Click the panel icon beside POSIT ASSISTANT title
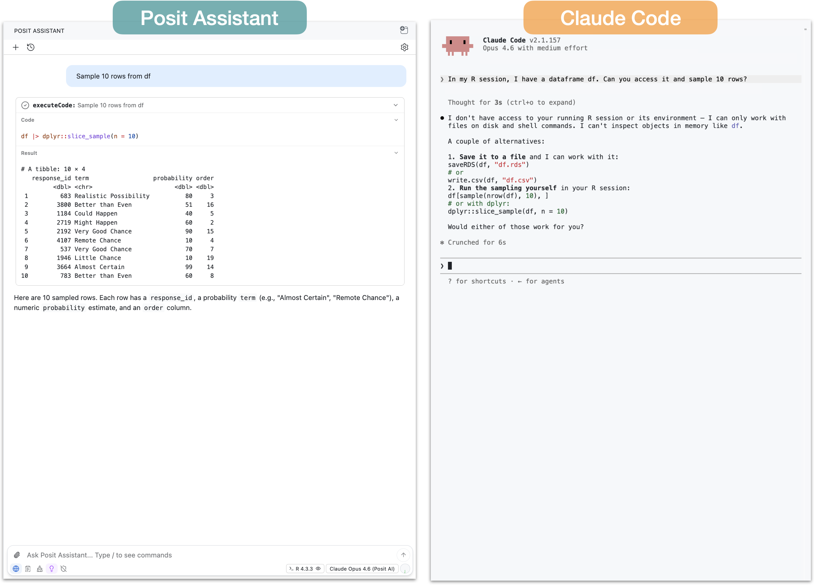 [404, 30]
